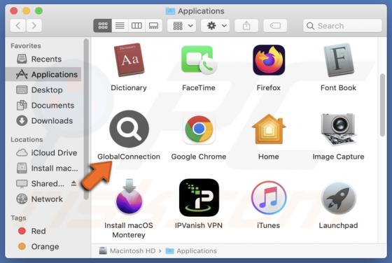This screenshot has width=392, height=263.
Task: Go back with the left arrow
Action: pos(18,25)
